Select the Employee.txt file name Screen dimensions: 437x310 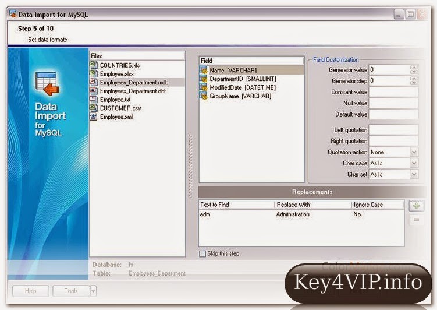click(115, 100)
